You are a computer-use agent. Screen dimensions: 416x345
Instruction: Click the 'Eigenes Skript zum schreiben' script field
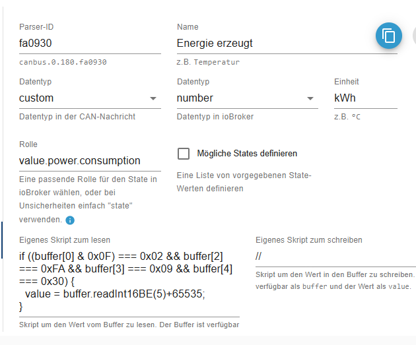pos(335,257)
